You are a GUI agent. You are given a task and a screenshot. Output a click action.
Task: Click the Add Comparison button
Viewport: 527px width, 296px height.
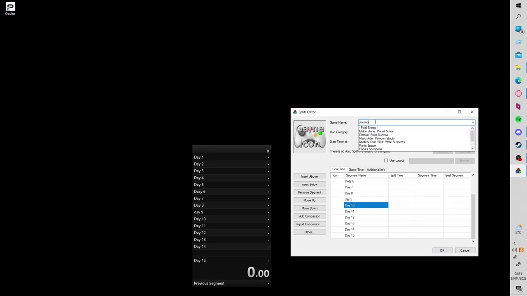click(309, 216)
